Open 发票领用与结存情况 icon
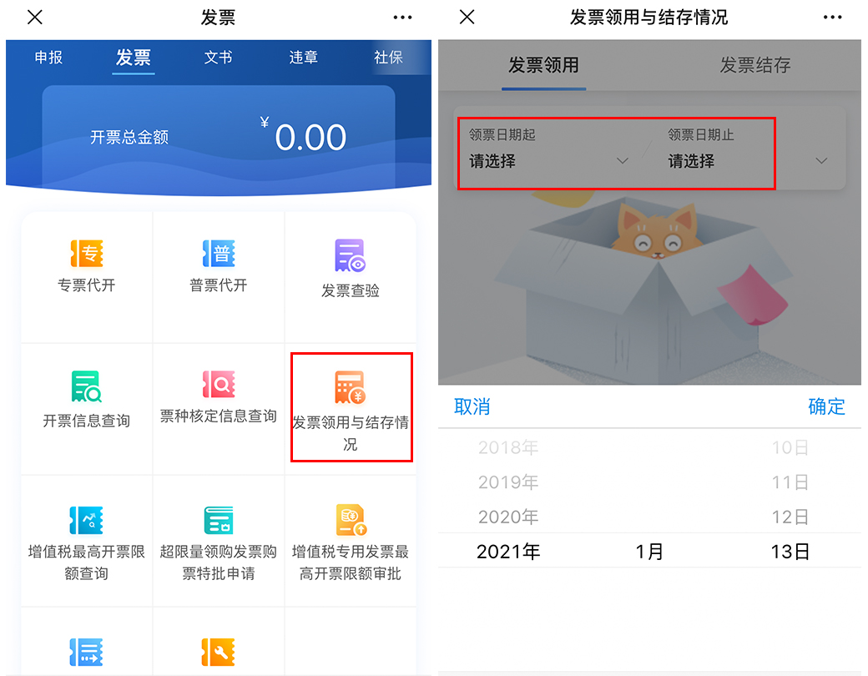This screenshot has height=676, width=868. point(350,387)
